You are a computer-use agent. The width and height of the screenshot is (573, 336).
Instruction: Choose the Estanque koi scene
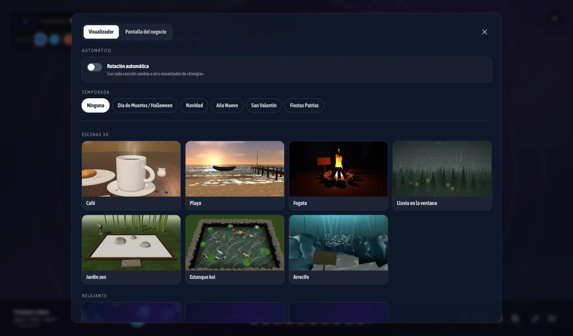[235, 249]
